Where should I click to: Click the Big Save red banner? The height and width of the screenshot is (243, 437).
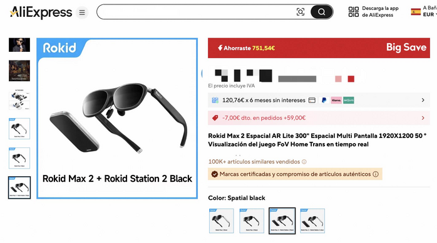(319, 48)
